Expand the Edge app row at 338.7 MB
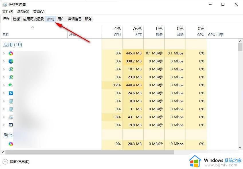243x169 pixels. point(4,61)
